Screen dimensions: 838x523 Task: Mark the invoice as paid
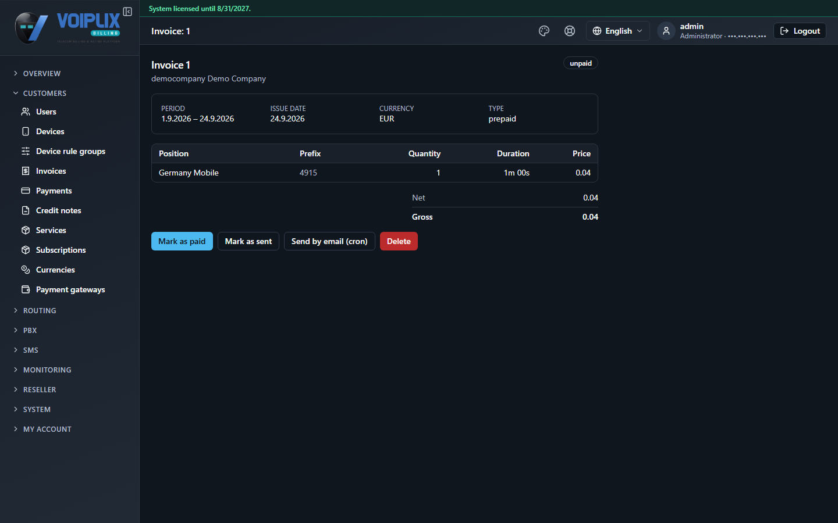coord(182,241)
